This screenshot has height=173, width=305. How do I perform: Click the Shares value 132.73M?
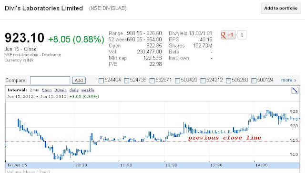203,46
